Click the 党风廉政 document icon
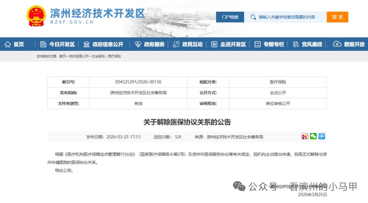Screen dimensions: 368x203 (295, 44)
